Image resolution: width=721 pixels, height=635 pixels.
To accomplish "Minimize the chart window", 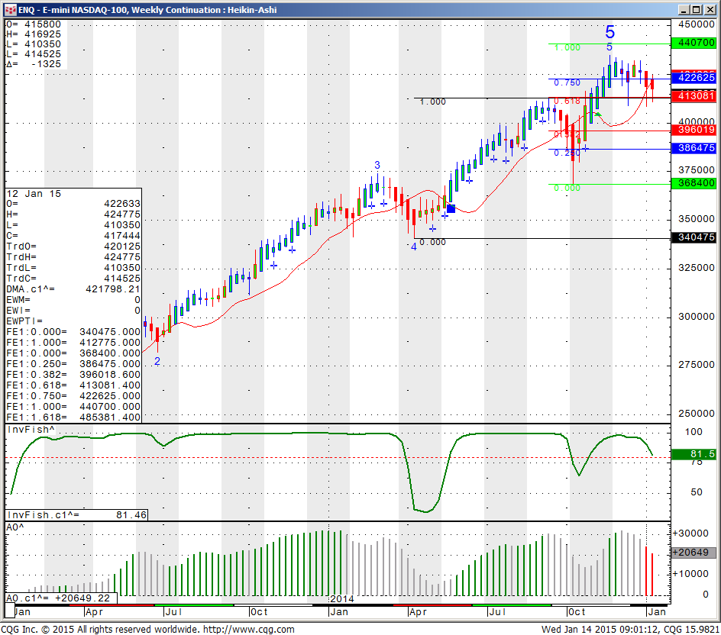I will pyautogui.click(x=682, y=9).
